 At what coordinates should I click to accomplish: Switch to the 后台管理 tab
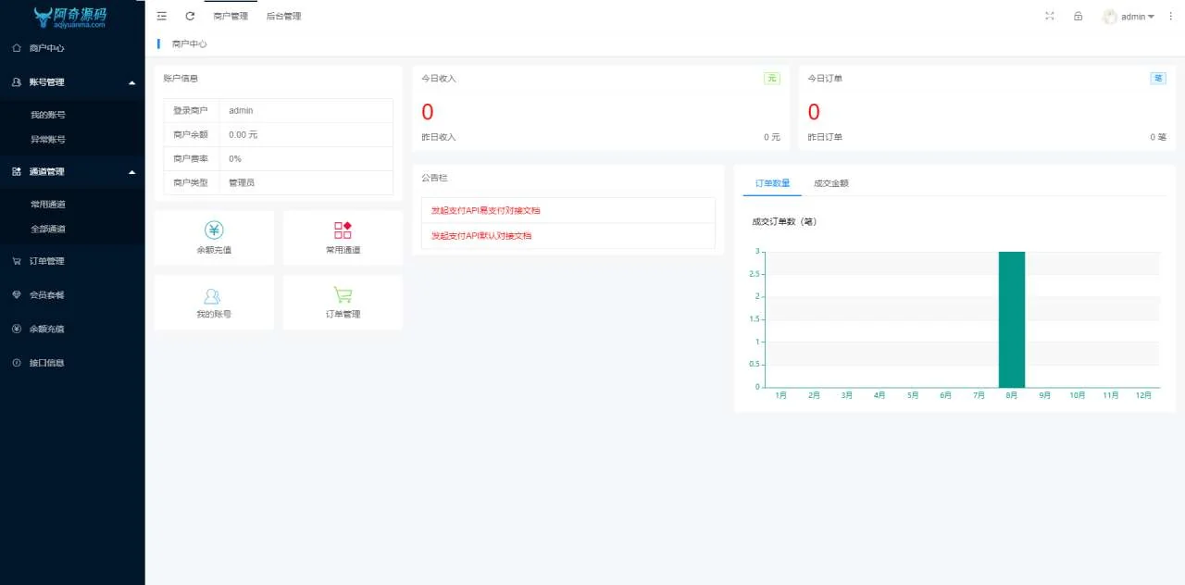[x=282, y=16]
